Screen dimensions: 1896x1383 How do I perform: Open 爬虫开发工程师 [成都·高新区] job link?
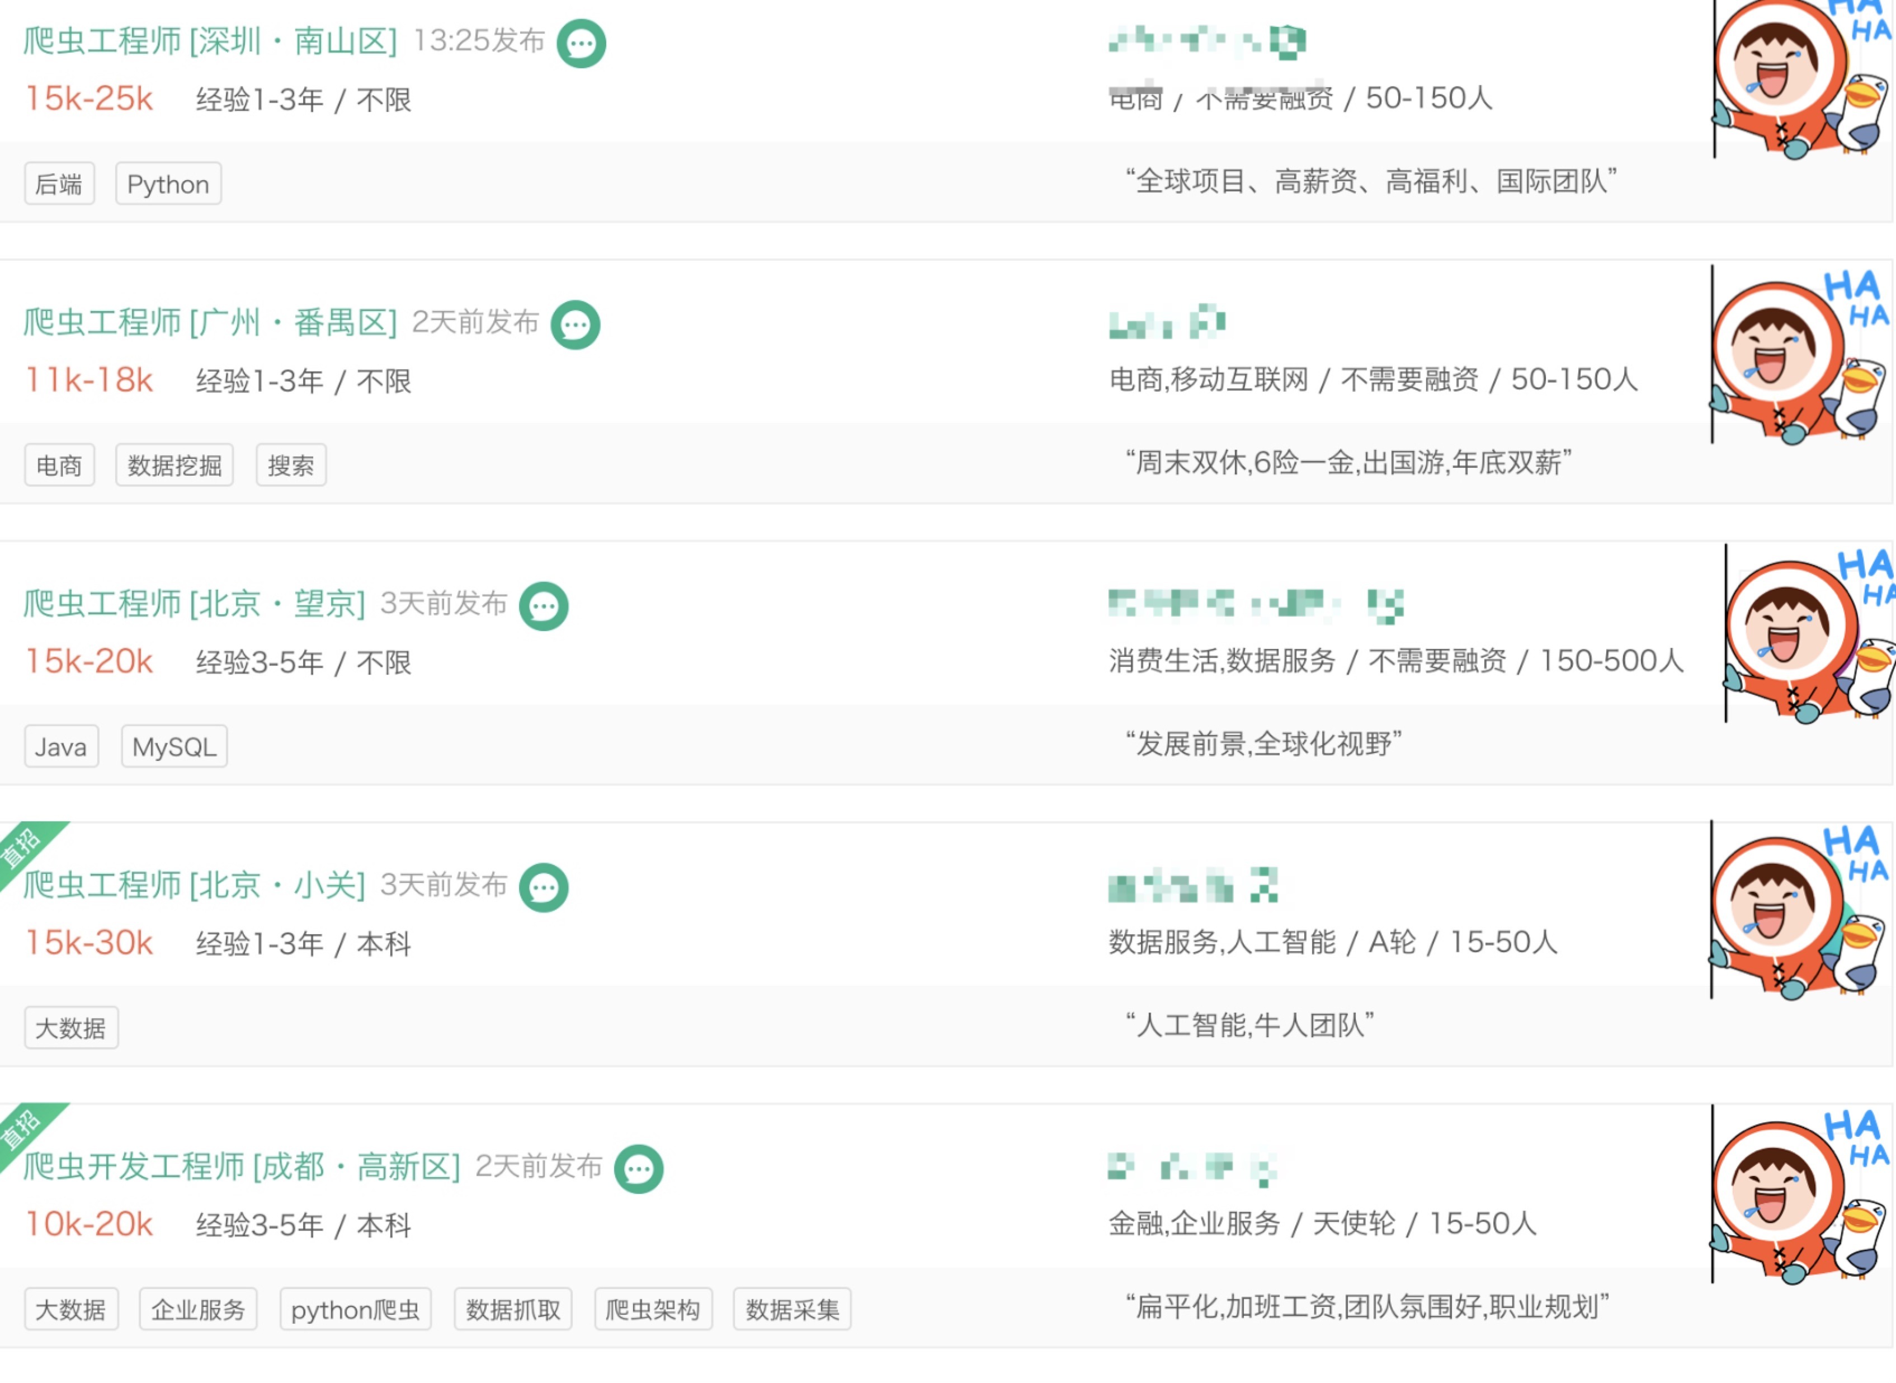click(242, 1166)
